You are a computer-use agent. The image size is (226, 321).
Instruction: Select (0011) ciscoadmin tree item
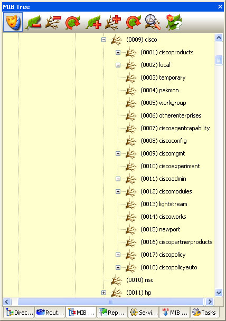pos(163,179)
